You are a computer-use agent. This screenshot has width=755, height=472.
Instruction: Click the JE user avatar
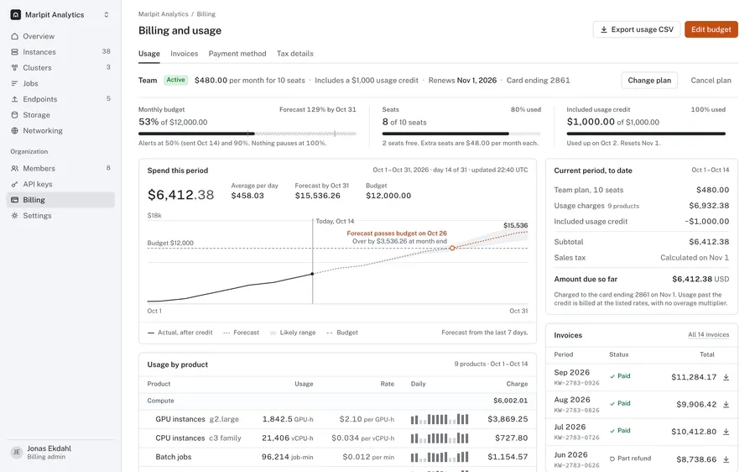coord(17,452)
